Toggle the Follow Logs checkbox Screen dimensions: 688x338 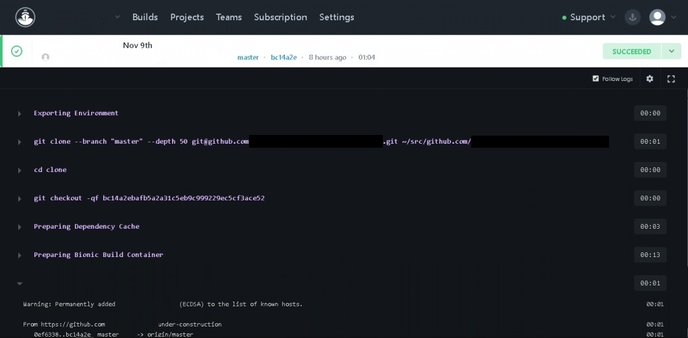pos(596,79)
